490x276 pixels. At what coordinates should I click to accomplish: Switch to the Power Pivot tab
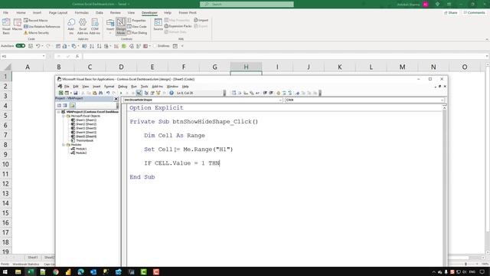(188, 12)
